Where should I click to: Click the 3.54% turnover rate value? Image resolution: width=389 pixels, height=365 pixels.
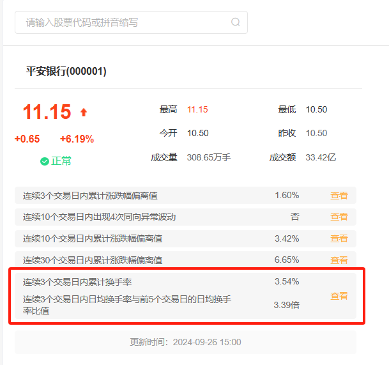(287, 281)
